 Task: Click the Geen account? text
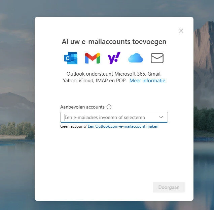tap(73, 126)
